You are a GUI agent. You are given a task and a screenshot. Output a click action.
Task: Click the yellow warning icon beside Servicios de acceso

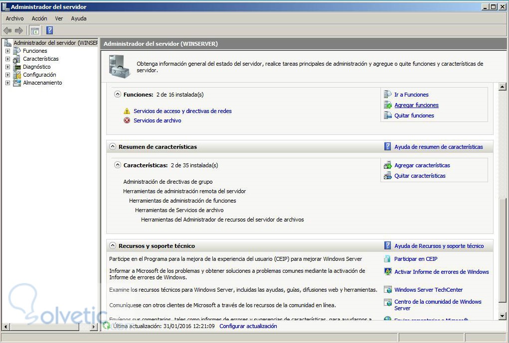(x=127, y=111)
